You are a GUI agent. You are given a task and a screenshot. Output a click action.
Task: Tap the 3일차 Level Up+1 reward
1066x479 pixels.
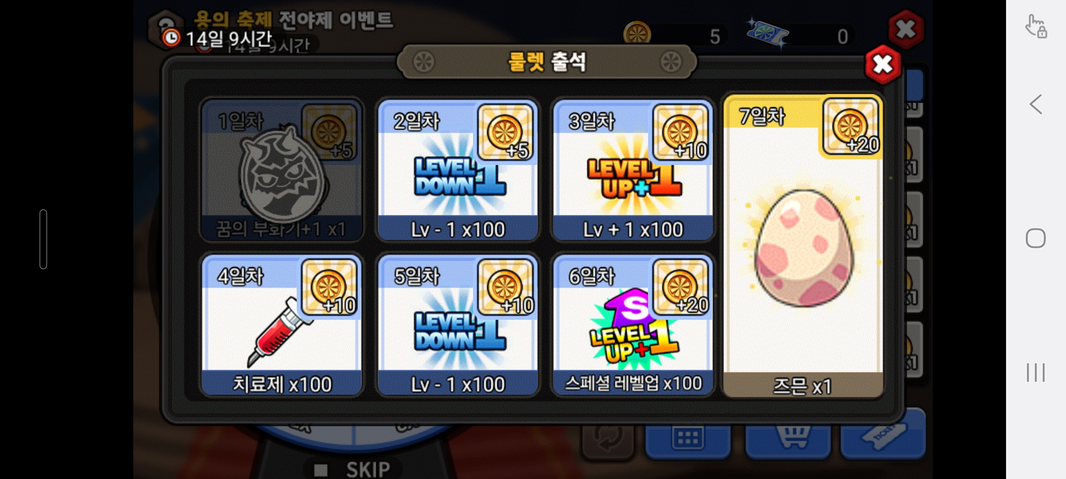pos(633,170)
